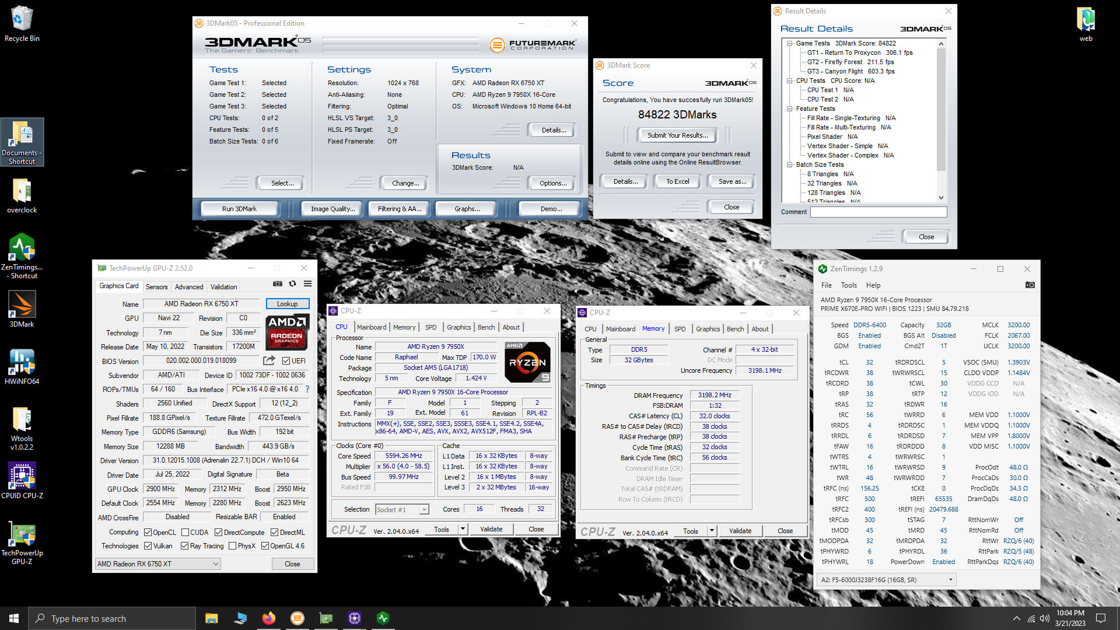This screenshot has width=1120, height=630.
Task: Open the volume control in system tray
Action: [1044, 618]
